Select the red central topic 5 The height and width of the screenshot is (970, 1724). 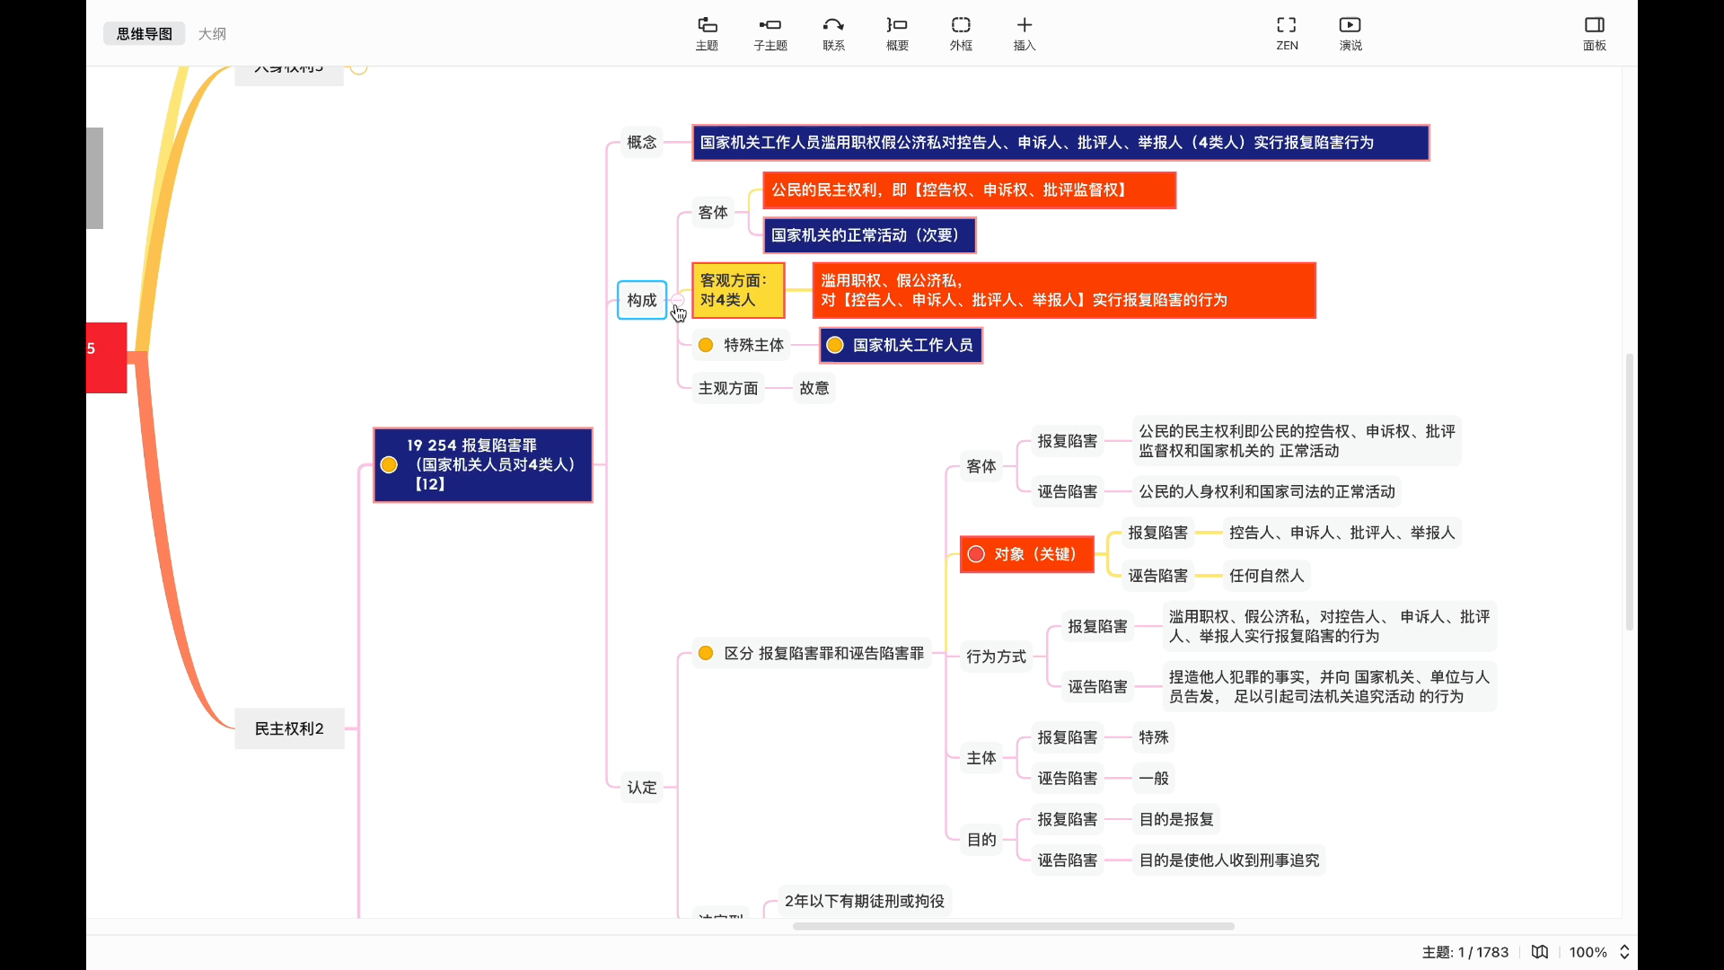click(106, 357)
